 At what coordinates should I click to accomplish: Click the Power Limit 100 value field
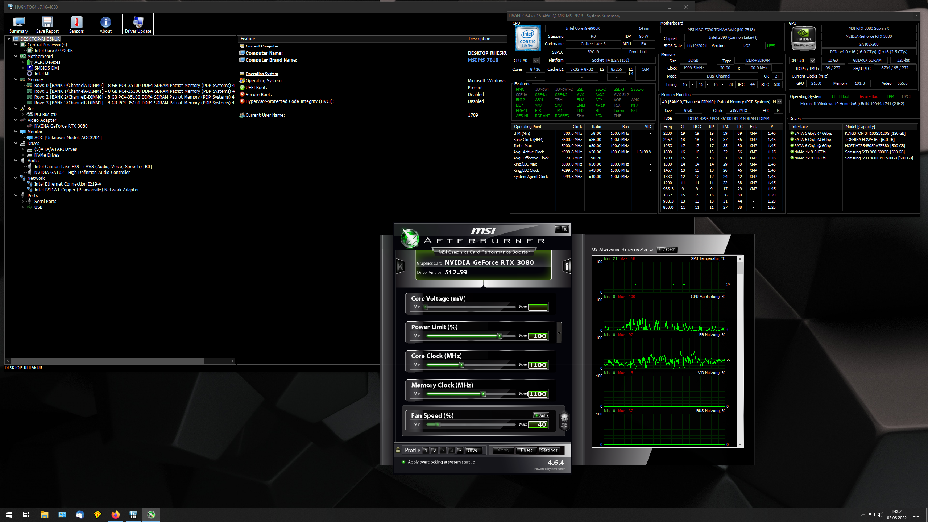pyautogui.click(x=538, y=336)
